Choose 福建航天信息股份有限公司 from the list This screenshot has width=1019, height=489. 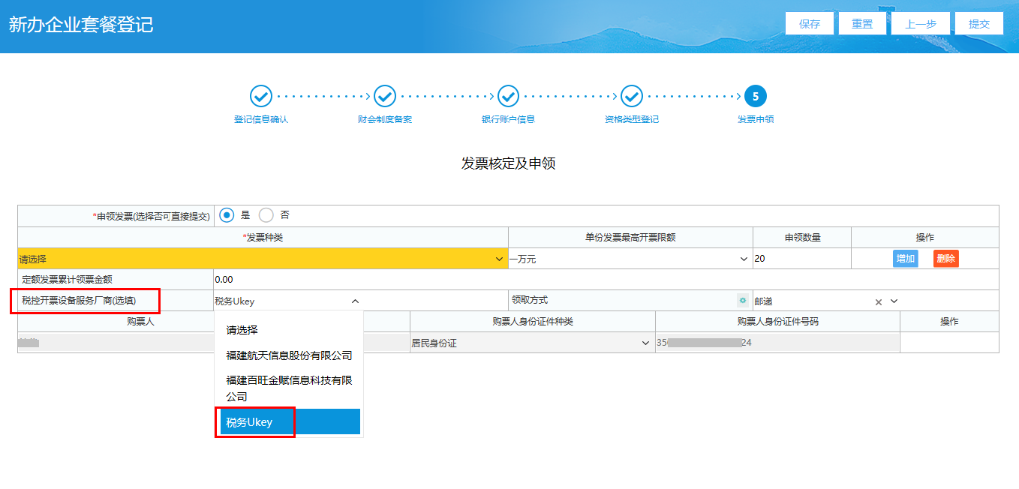click(289, 355)
